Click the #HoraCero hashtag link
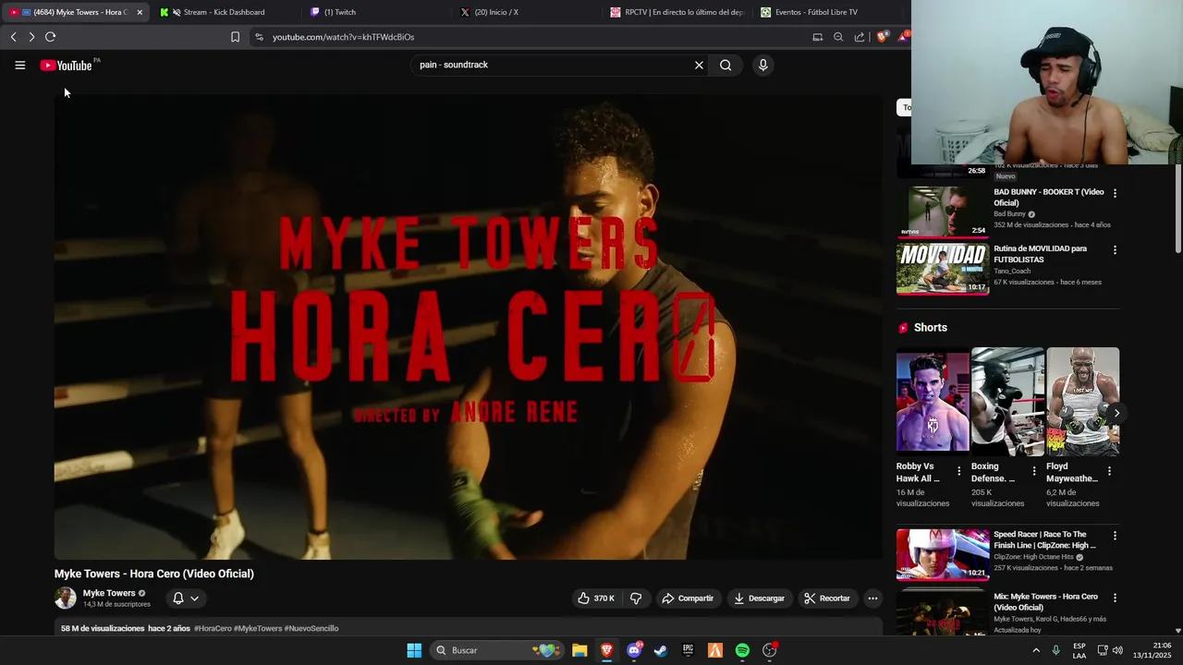This screenshot has width=1183, height=665. click(x=213, y=629)
